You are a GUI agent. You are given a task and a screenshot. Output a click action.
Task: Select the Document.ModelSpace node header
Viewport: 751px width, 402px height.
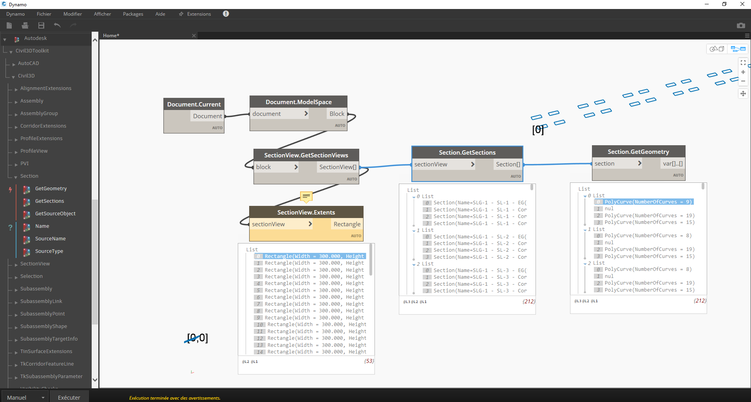pos(299,102)
